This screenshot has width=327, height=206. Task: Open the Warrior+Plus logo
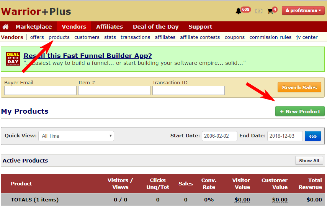tap(36, 11)
